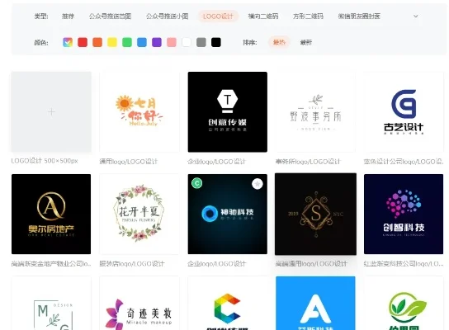Open the blue A letter logo template

(315, 303)
